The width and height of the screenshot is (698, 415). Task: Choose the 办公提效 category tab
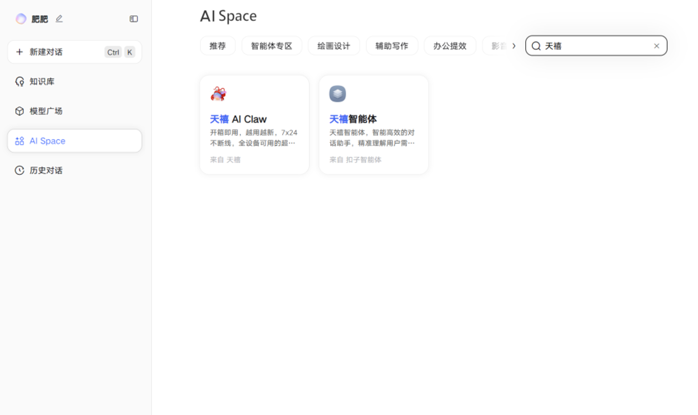coord(450,46)
